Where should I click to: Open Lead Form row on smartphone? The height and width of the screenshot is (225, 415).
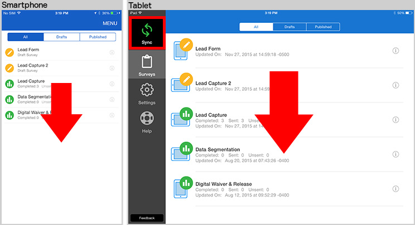click(x=61, y=52)
